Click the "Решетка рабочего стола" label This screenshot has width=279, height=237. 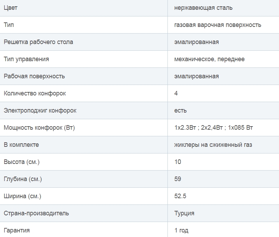[x=38, y=42]
